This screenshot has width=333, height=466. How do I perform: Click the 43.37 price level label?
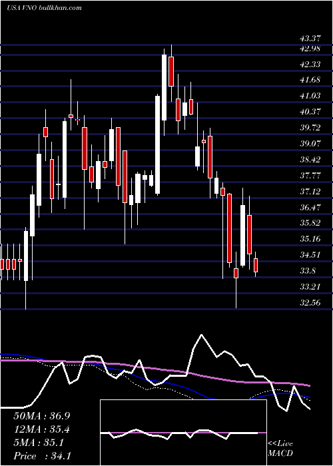310,39
